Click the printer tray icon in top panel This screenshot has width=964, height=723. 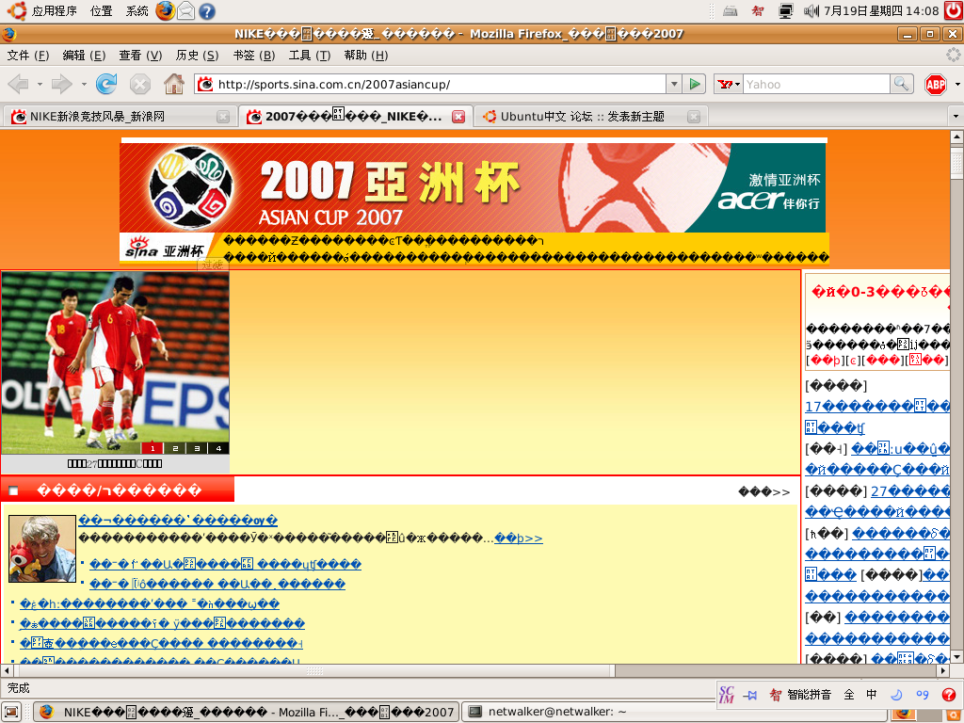730,11
